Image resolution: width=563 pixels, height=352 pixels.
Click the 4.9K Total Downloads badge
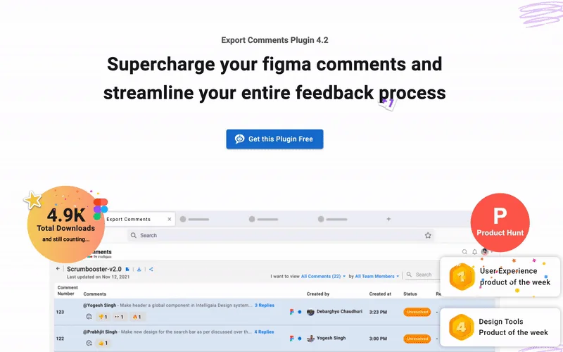pyautogui.click(x=66, y=225)
